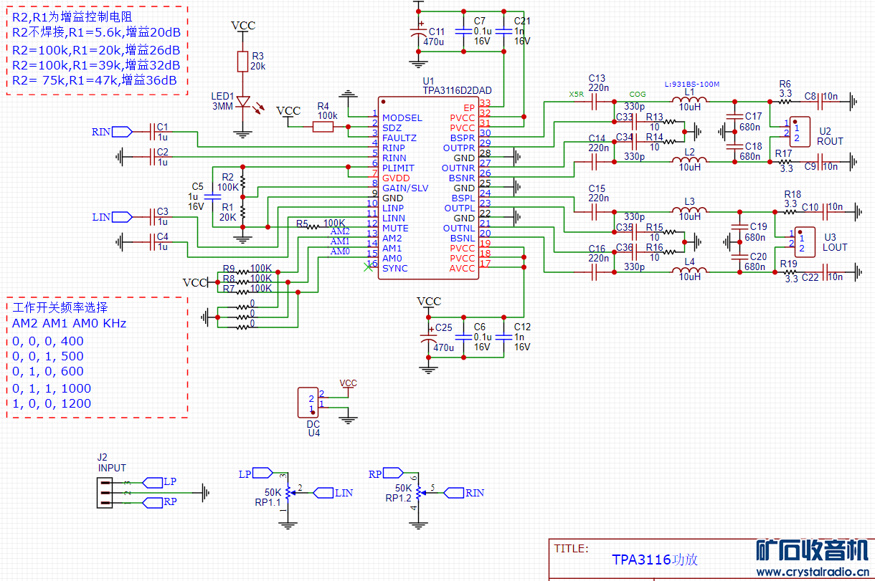
Task: Select frequency row 1, 0, 0, 1200
Action: [x=52, y=403]
